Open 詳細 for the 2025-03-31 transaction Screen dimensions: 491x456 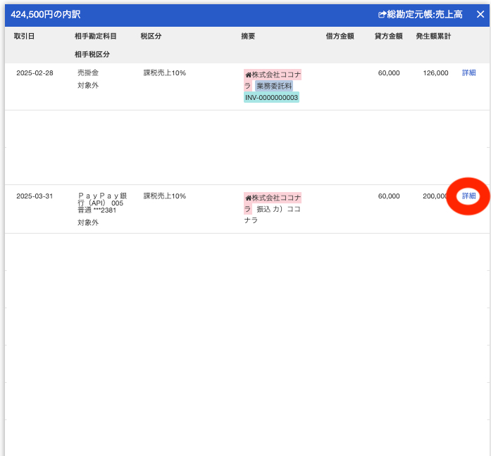468,196
